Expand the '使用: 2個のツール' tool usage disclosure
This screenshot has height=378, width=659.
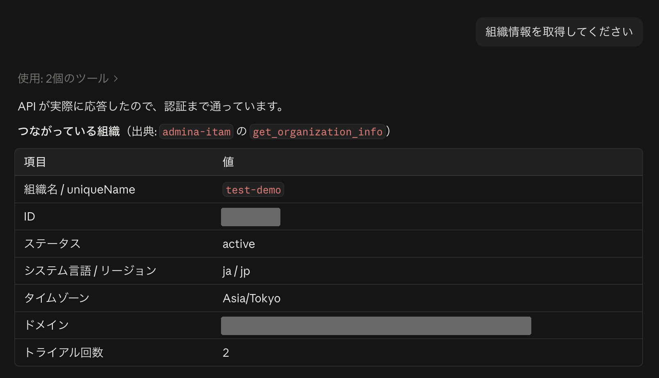[x=68, y=78]
